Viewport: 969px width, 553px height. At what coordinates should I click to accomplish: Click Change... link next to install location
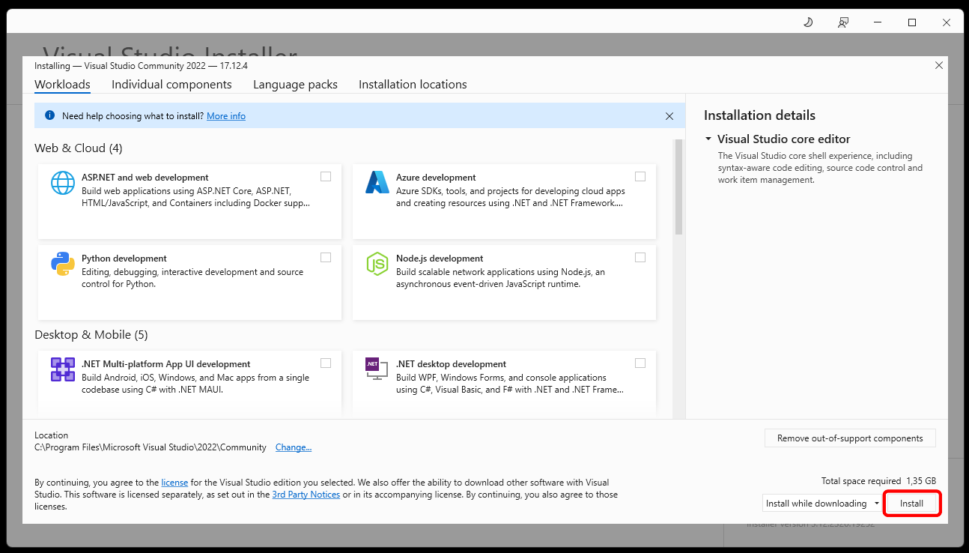pos(294,447)
